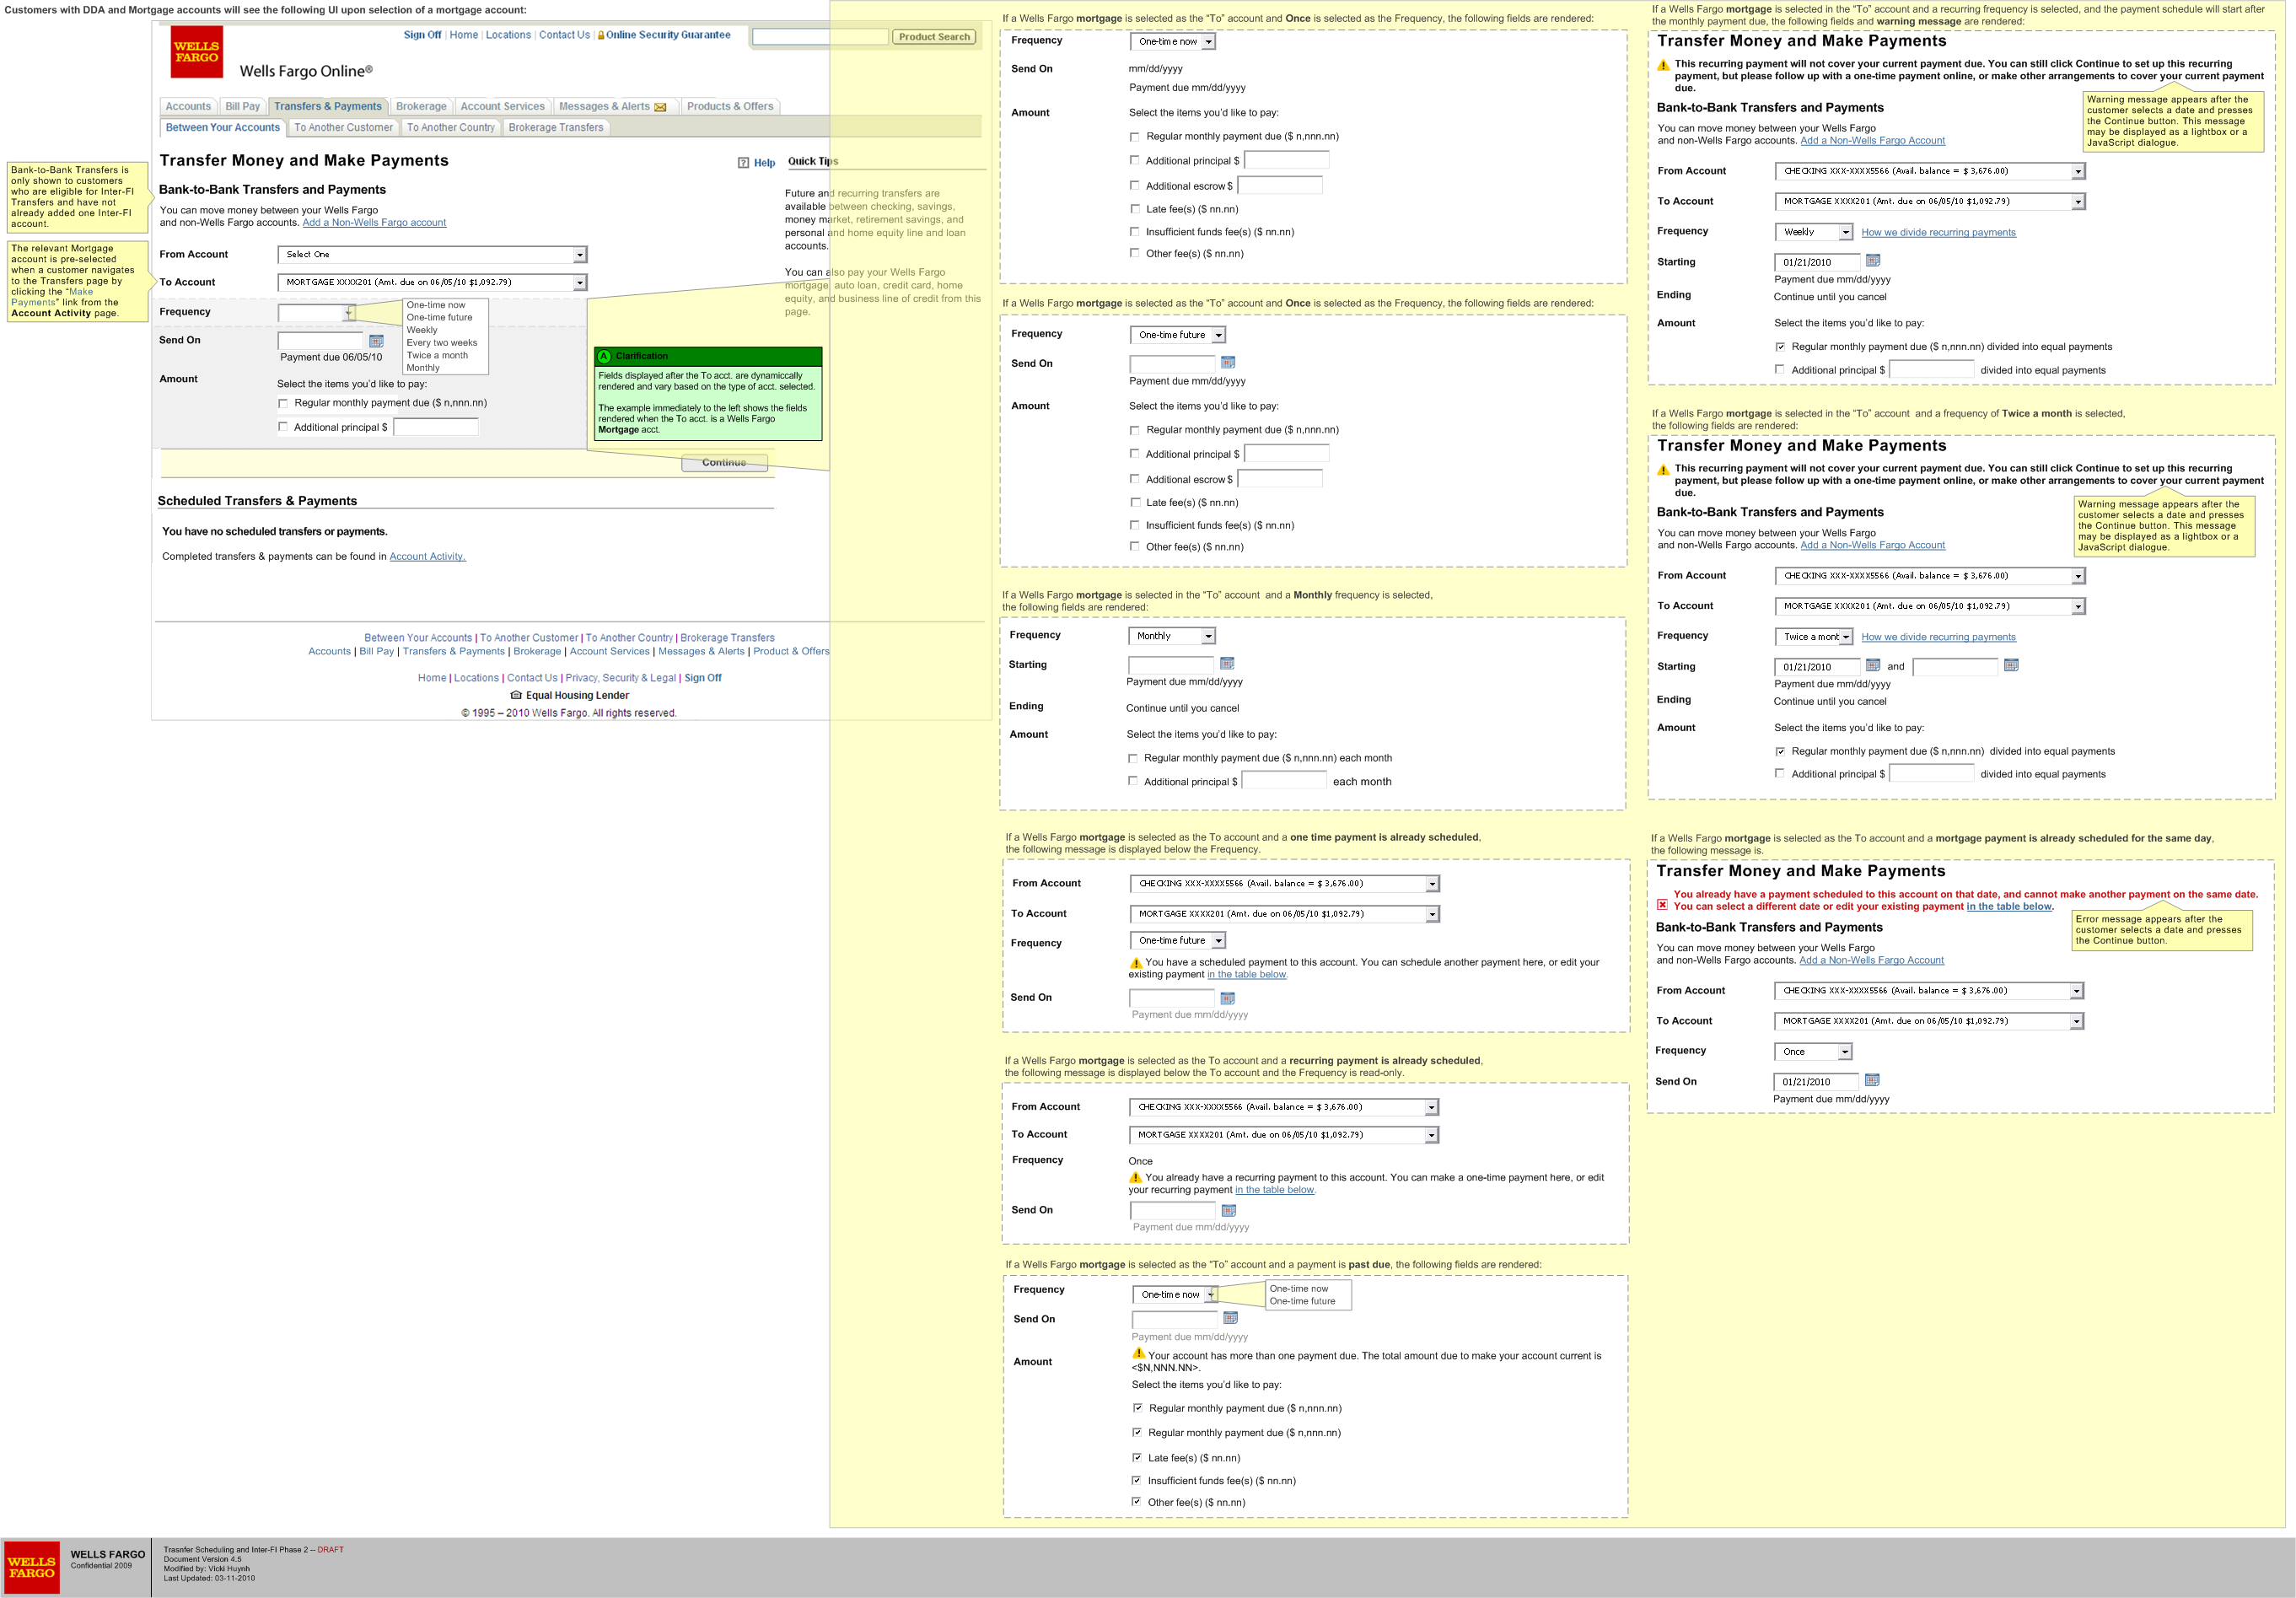
Task: Open One-time now Frequency dropdown in top panel
Action: pyautogui.click(x=1172, y=42)
